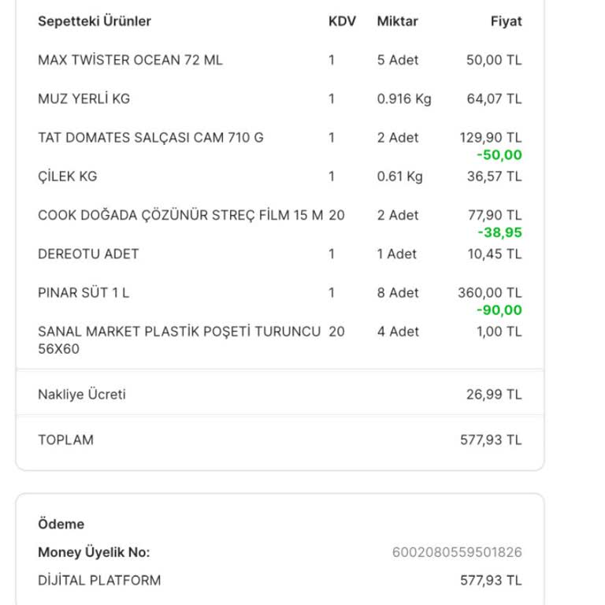605x605 pixels.
Task: Click the Sepetteki Ürünler heading
Action: pos(95,21)
